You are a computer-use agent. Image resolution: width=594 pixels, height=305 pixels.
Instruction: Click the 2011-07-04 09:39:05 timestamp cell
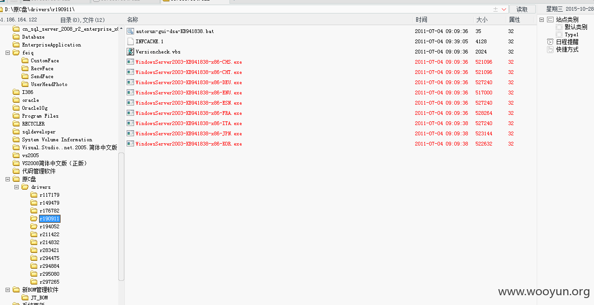[x=441, y=41]
